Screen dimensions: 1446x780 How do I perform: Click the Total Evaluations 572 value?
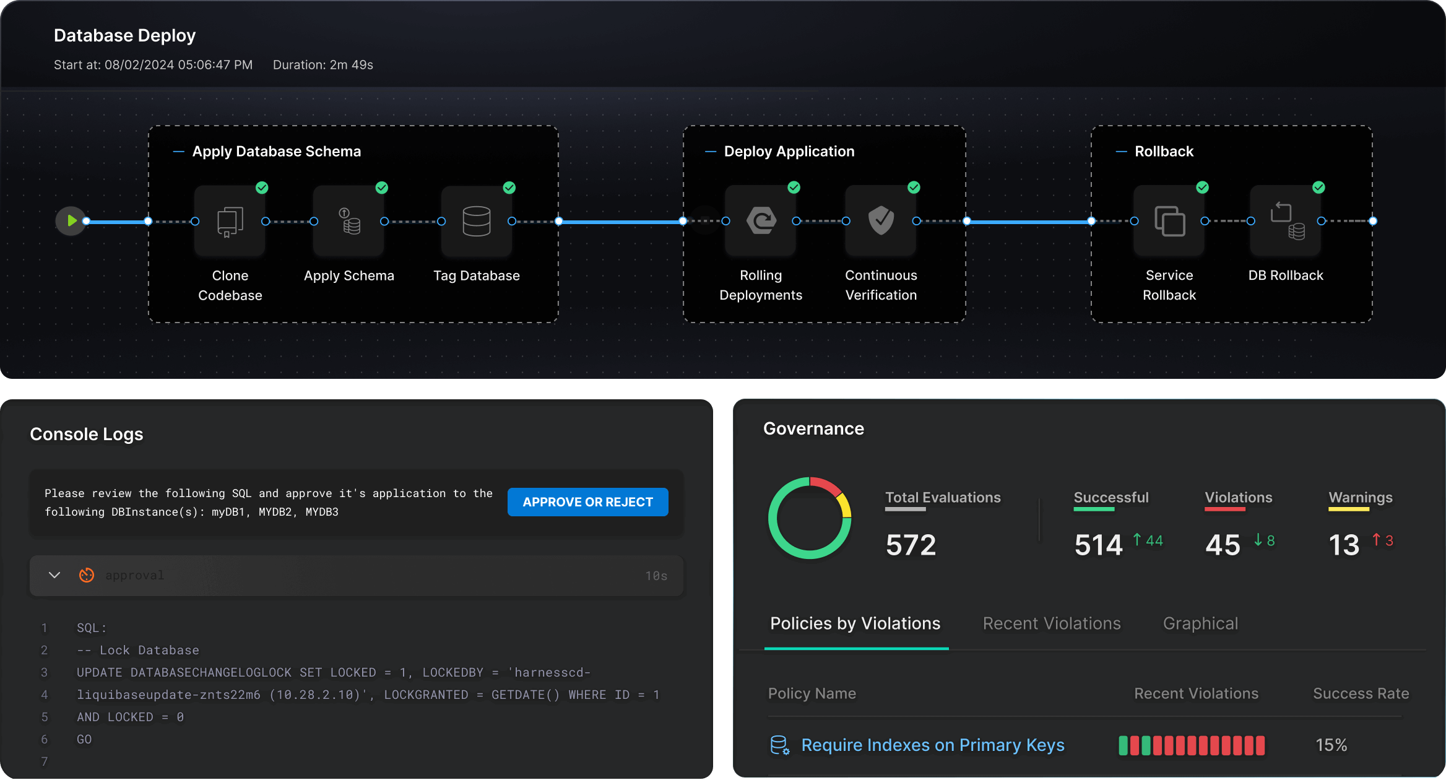click(x=911, y=545)
